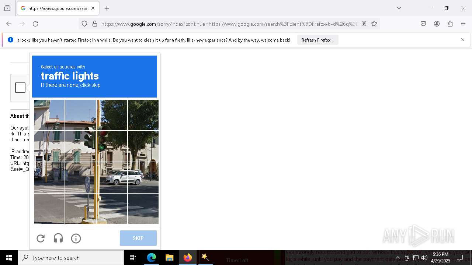
Task: Click the forward navigation arrow
Action: tap(22, 24)
